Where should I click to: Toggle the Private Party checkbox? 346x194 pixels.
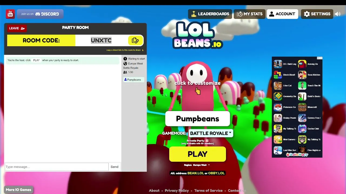tap(207, 141)
